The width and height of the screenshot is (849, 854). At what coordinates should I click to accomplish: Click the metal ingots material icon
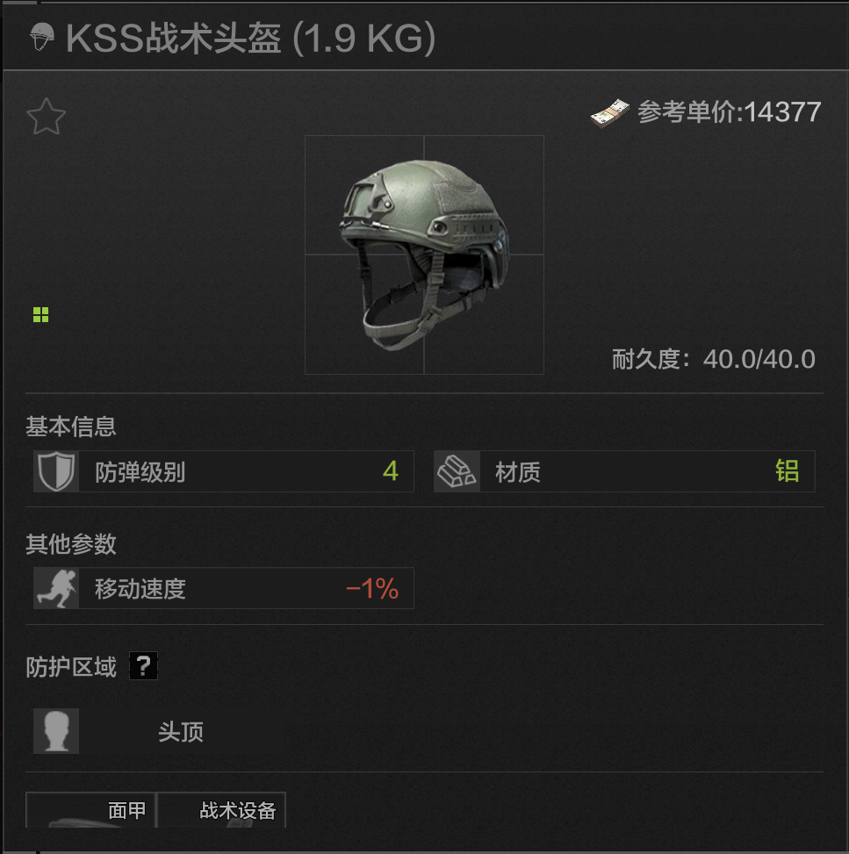[x=457, y=471]
